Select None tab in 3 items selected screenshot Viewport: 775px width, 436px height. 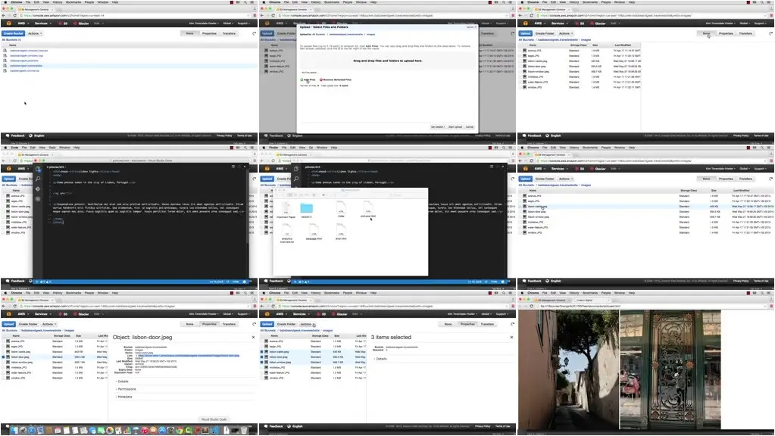(448, 325)
